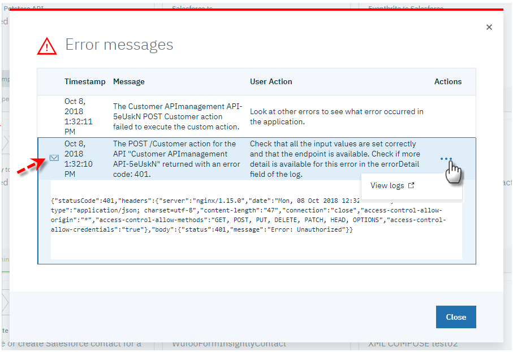Open the Salesforce to flow title
Screen dimensions: 513x352
[x=187, y=7]
